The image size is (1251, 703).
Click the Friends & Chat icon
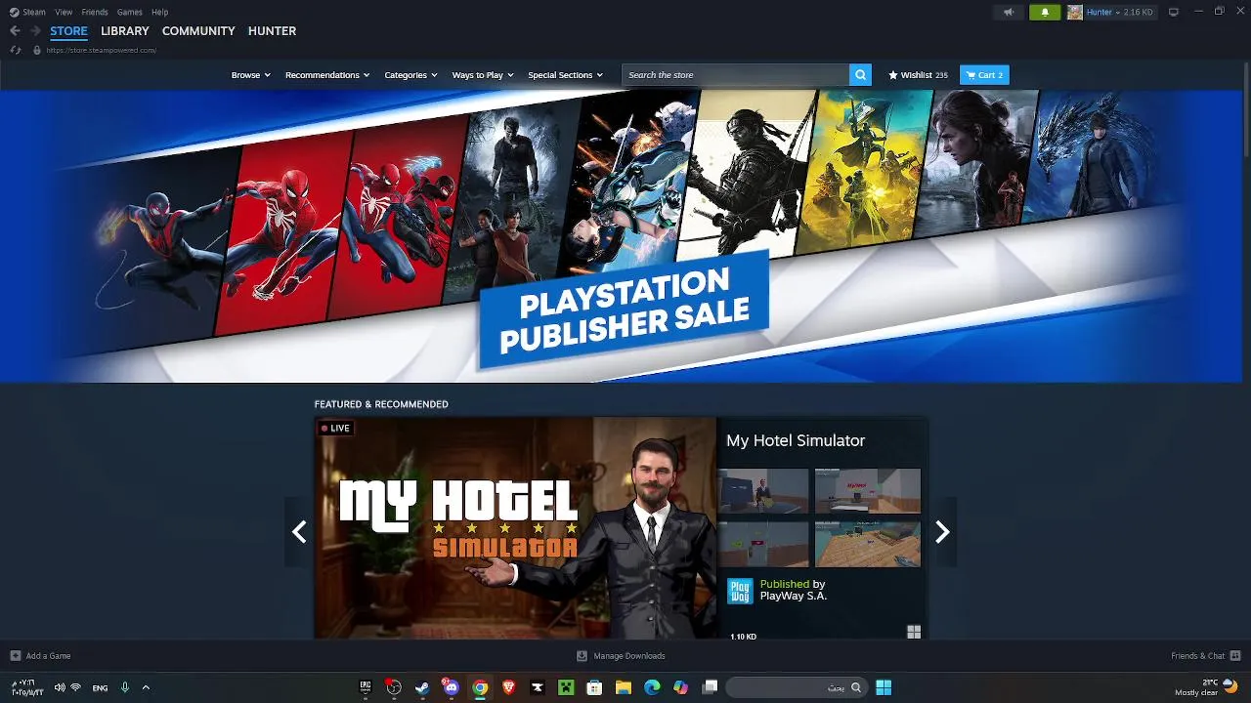[1235, 656]
